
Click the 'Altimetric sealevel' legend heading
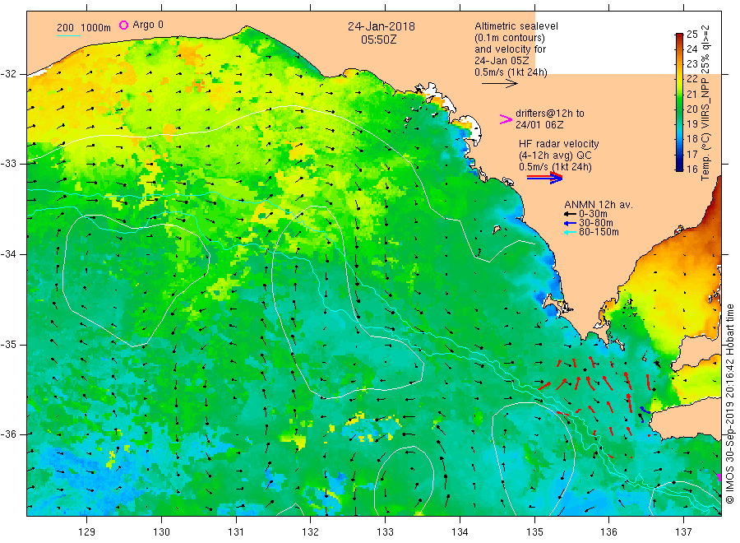[516, 26]
